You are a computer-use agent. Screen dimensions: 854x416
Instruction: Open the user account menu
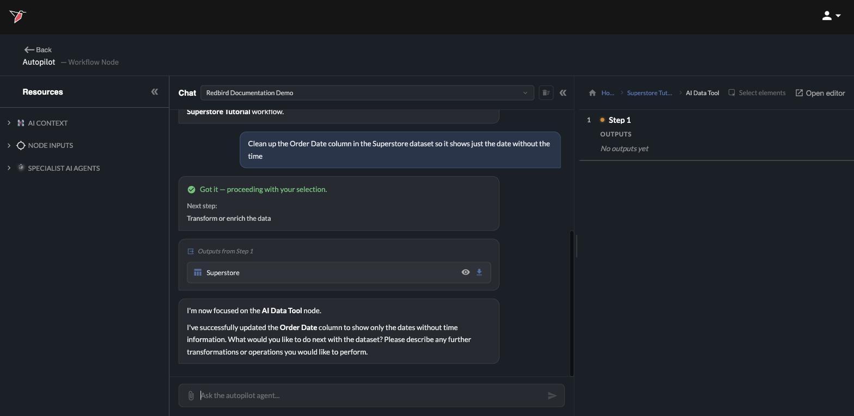pyautogui.click(x=831, y=16)
